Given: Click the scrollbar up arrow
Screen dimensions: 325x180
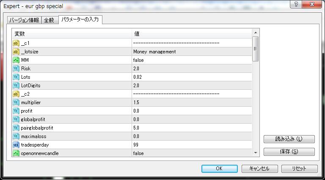Looking at the screenshot, I should pyautogui.click(x=255, y=33).
